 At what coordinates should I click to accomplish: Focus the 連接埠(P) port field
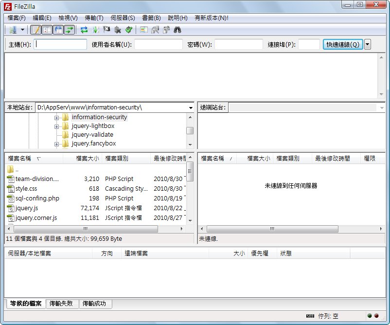tap(309, 44)
